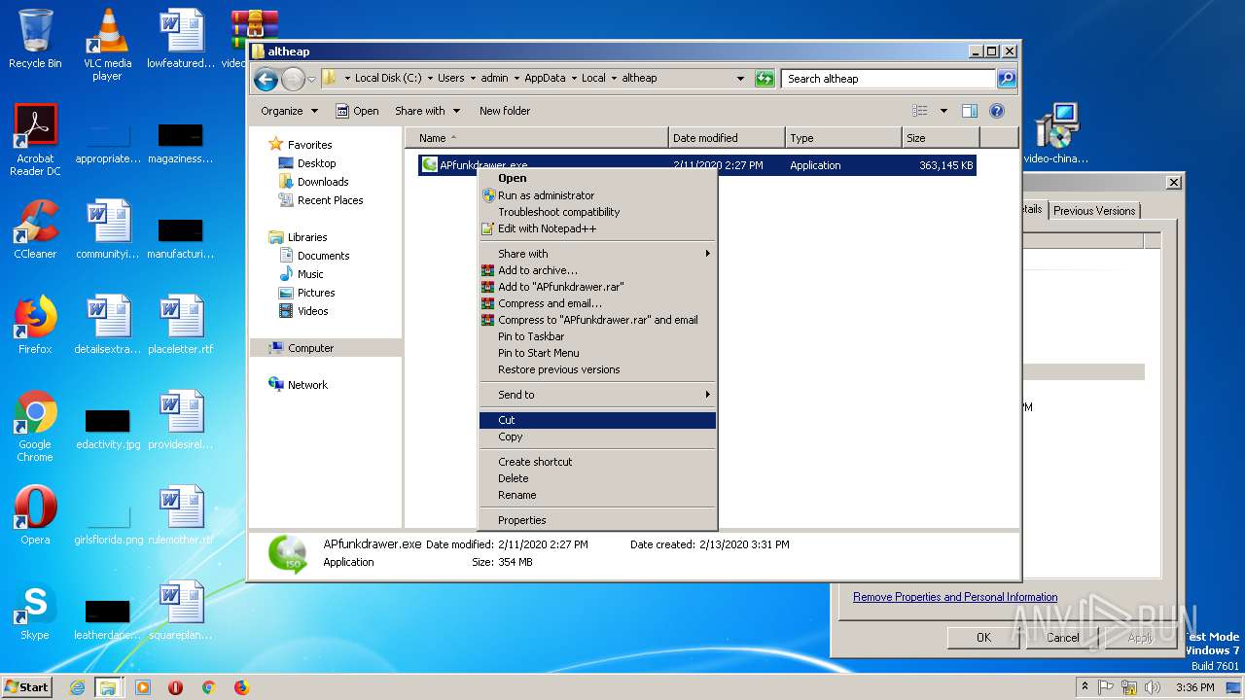The width and height of the screenshot is (1245, 700).
Task: Click the Windows Explorer taskbar button
Action: tap(108, 687)
